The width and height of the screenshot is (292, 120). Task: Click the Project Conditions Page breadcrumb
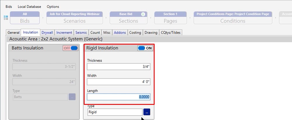pyautogui.click(x=233, y=18)
